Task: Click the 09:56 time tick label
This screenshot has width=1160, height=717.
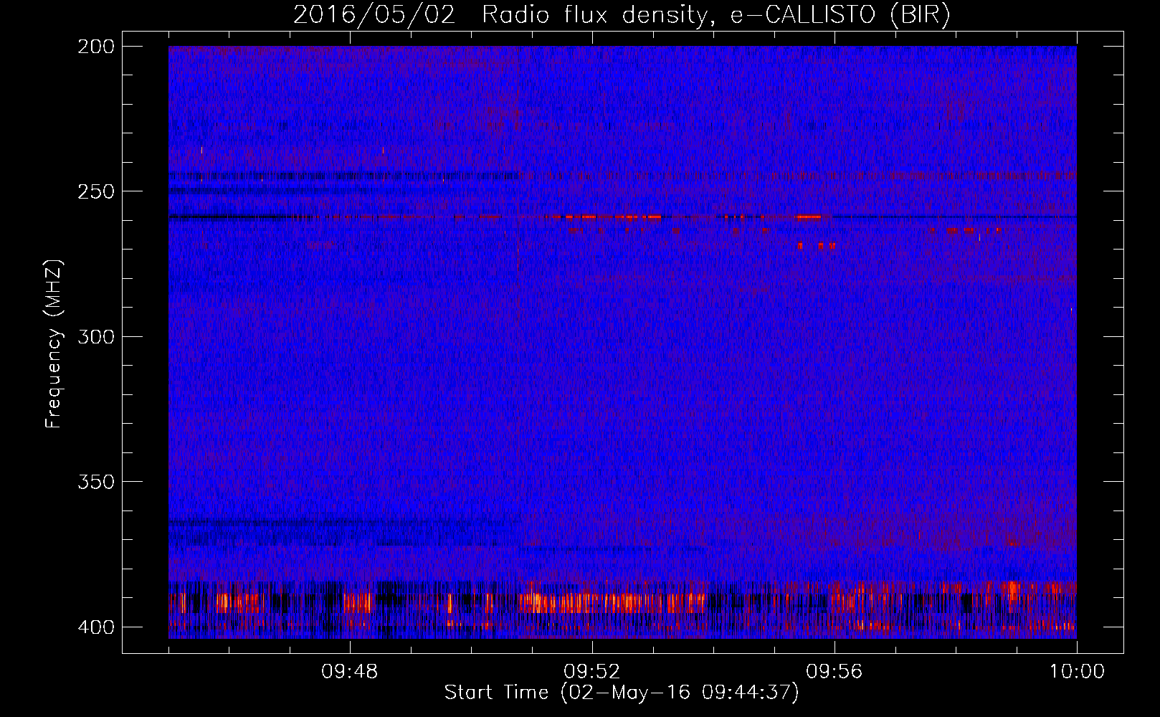Action: tap(835, 672)
